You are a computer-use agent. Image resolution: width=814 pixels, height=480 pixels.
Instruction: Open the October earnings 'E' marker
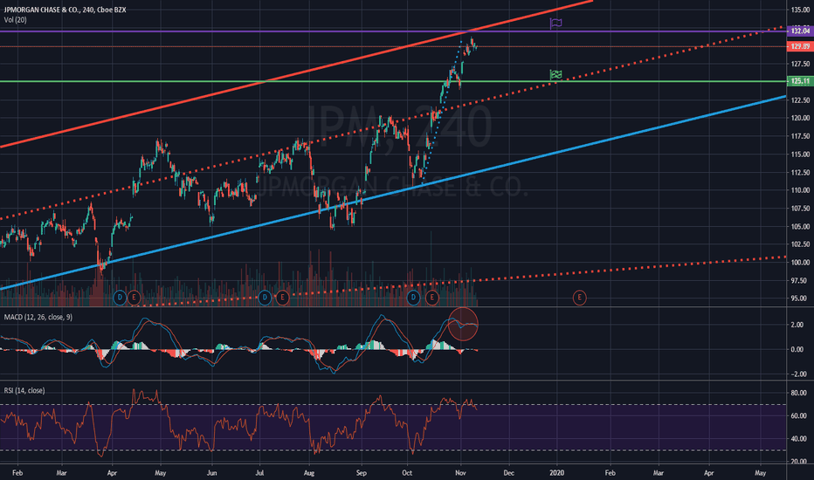click(432, 298)
